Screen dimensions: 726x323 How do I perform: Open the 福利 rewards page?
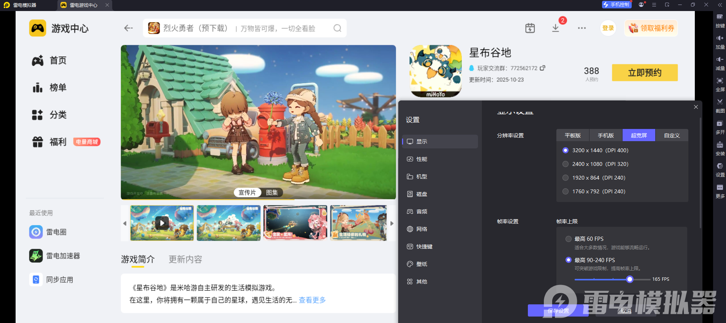pyautogui.click(x=49, y=142)
